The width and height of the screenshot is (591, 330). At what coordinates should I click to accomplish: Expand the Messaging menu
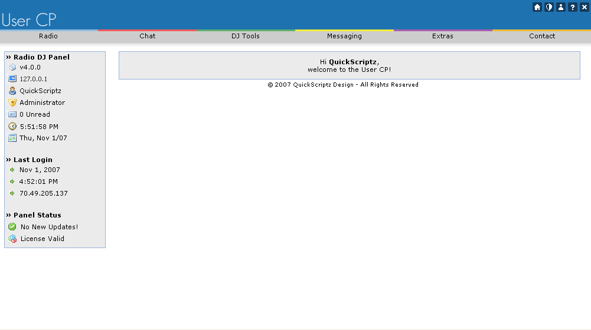pyautogui.click(x=344, y=36)
